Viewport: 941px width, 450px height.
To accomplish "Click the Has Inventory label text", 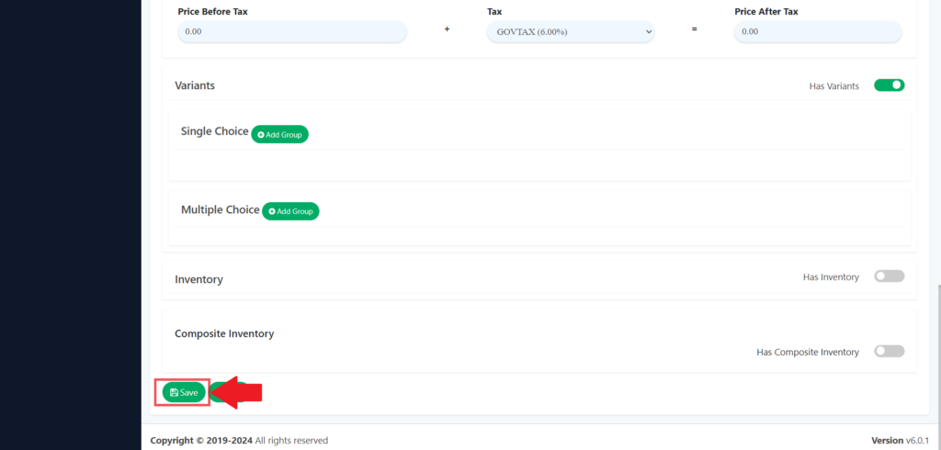I will tap(831, 277).
